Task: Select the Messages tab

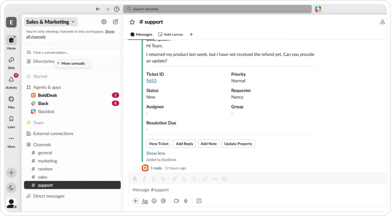Action: 141,35
